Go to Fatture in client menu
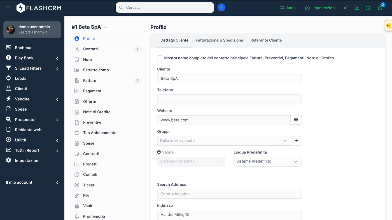 coord(90,81)
